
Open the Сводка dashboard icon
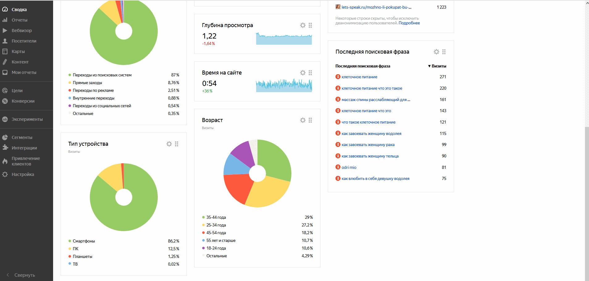click(5, 10)
